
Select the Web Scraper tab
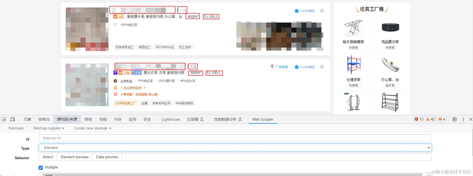click(x=263, y=119)
